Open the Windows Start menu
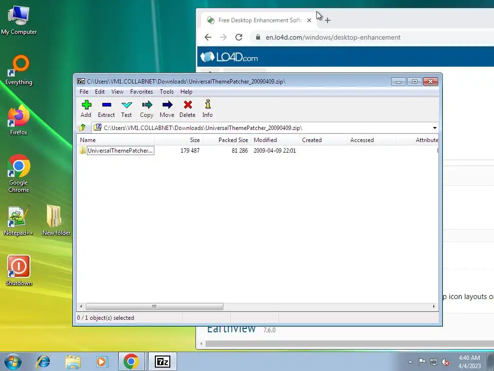Image resolution: width=494 pixels, height=371 pixels. (13, 361)
